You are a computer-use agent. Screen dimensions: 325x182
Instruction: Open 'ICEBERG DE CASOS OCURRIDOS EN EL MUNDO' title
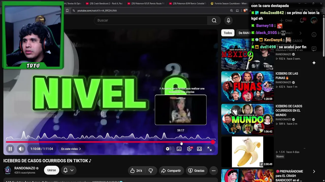coord(289,110)
